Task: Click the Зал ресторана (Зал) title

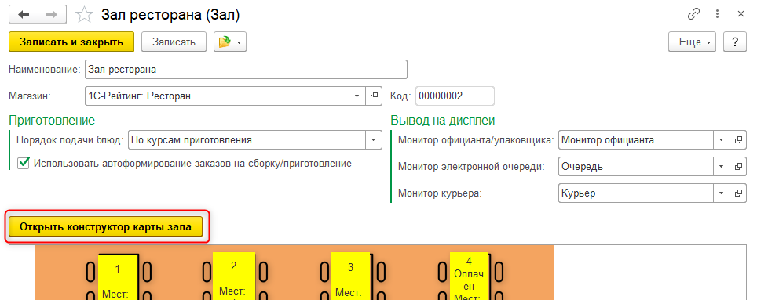Action: coord(170,15)
